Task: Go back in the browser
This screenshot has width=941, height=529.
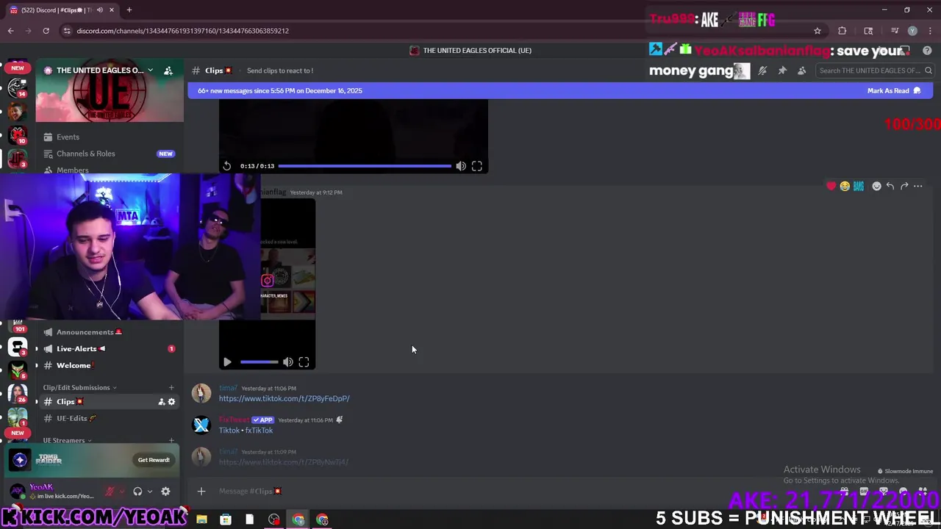Action: point(10,31)
